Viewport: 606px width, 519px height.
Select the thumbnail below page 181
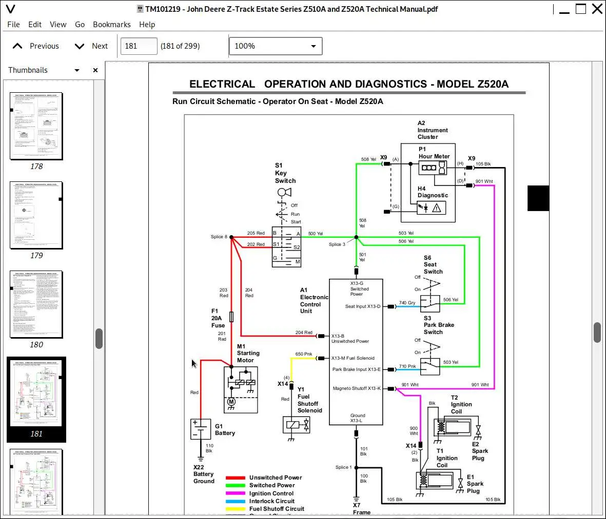click(x=36, y=482)
